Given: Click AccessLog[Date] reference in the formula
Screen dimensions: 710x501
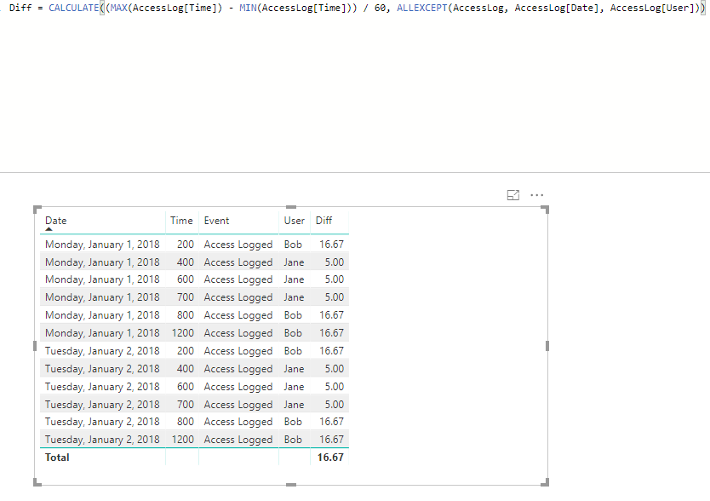Looking at the screenshot, I should 557,8.
